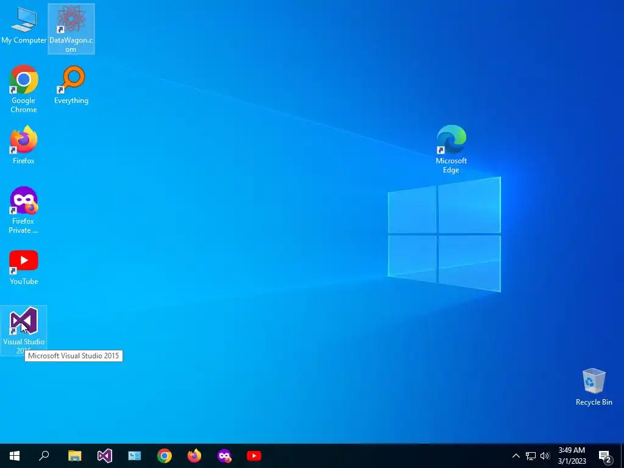Select the Firefox Private desktop shortcut
624x468 pixels.
24,210
